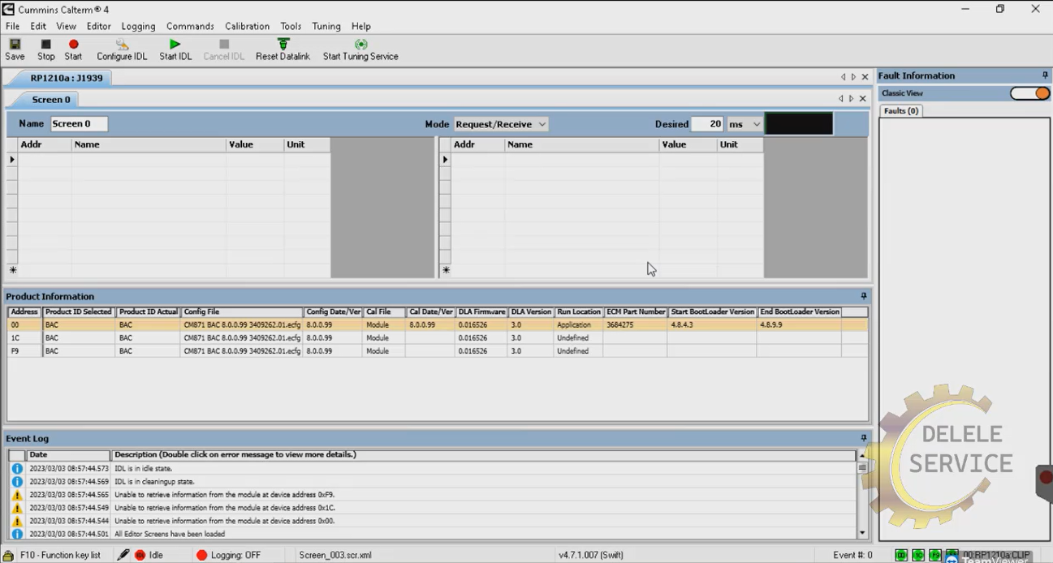Click the Screen Name input field
This screenshot has height=563, width=1053.
pyautogui.click(x=79, y=124)
